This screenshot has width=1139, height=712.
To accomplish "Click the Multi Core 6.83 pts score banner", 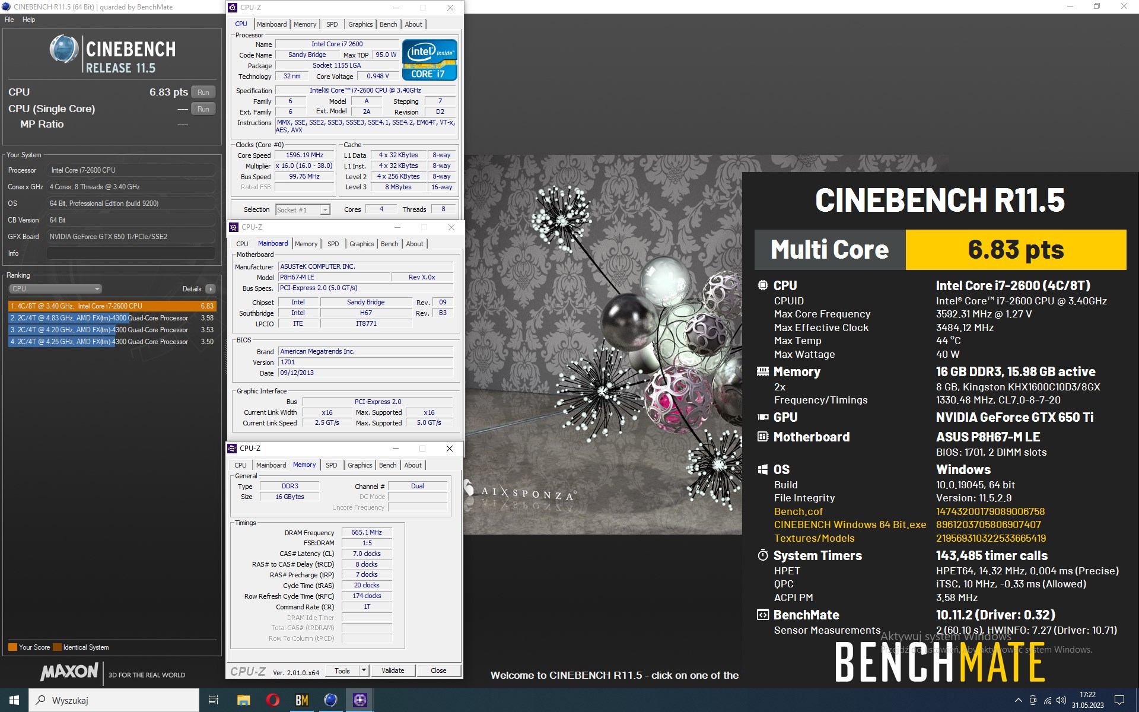I will [940, 250].
